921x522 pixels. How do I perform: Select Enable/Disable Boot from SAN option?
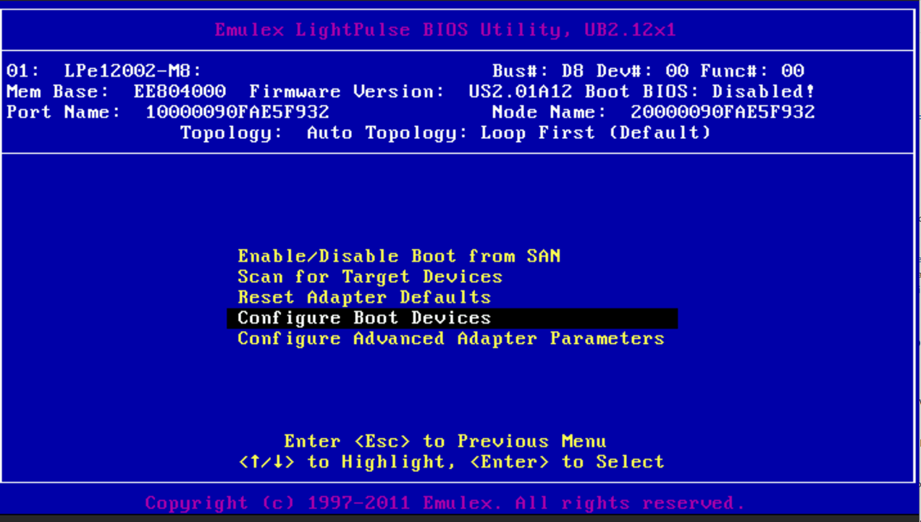click(399, 256)
